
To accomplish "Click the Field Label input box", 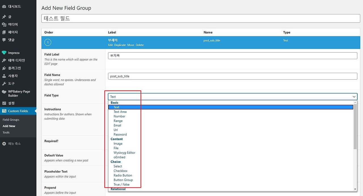I will (233, 56).
